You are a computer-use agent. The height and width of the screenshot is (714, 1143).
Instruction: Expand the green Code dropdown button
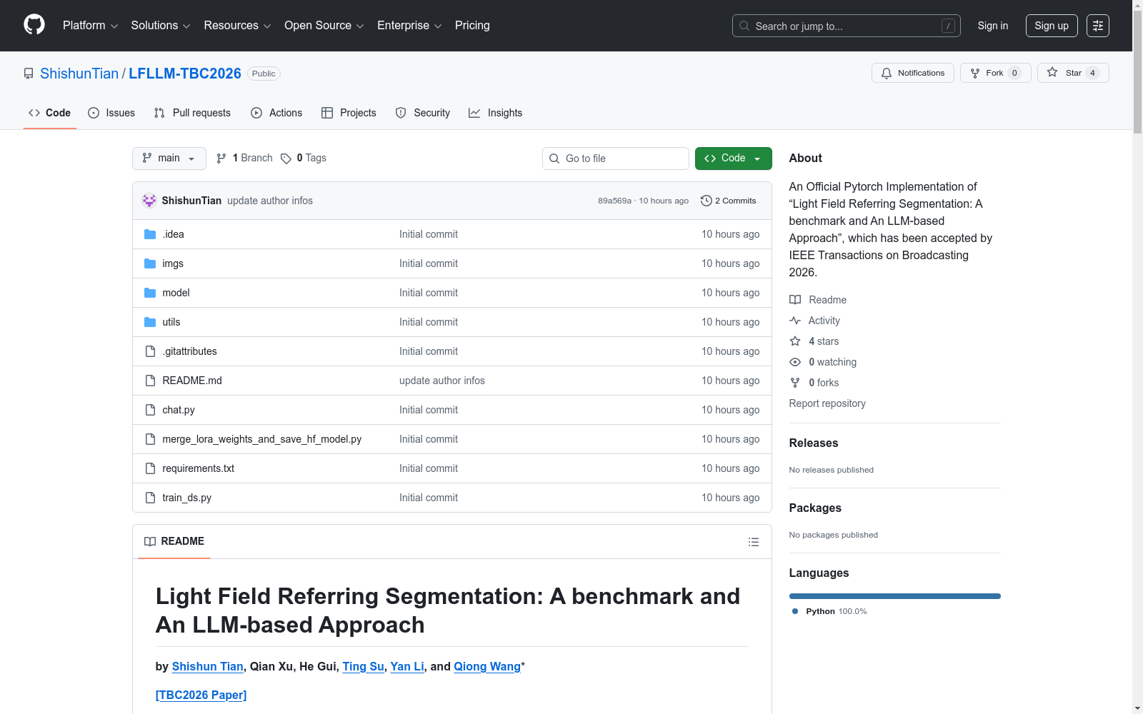click(x=733, y=159)
